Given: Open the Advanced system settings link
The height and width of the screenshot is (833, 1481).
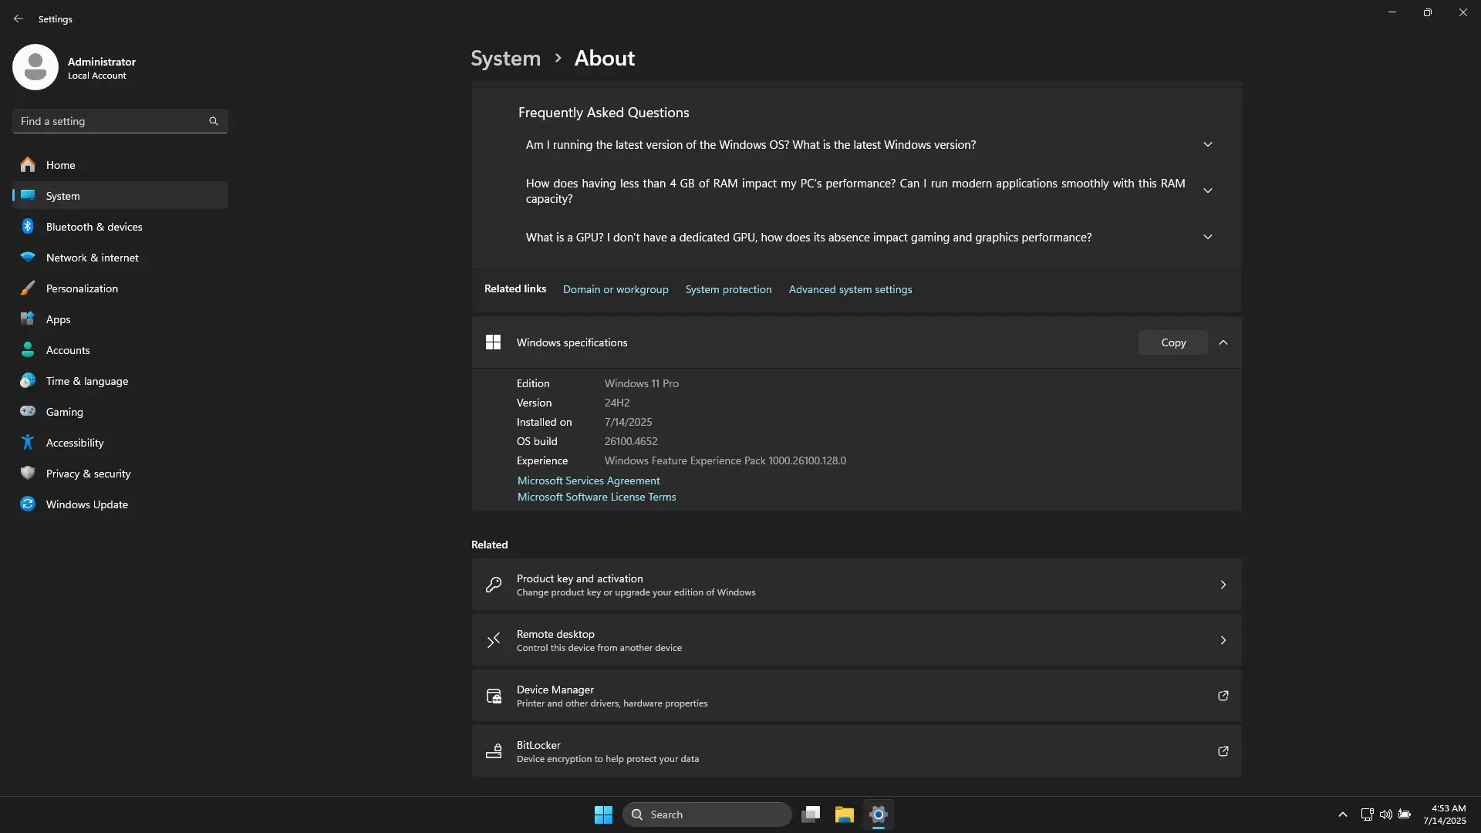Looking at the screenshot, I should 850,289.
